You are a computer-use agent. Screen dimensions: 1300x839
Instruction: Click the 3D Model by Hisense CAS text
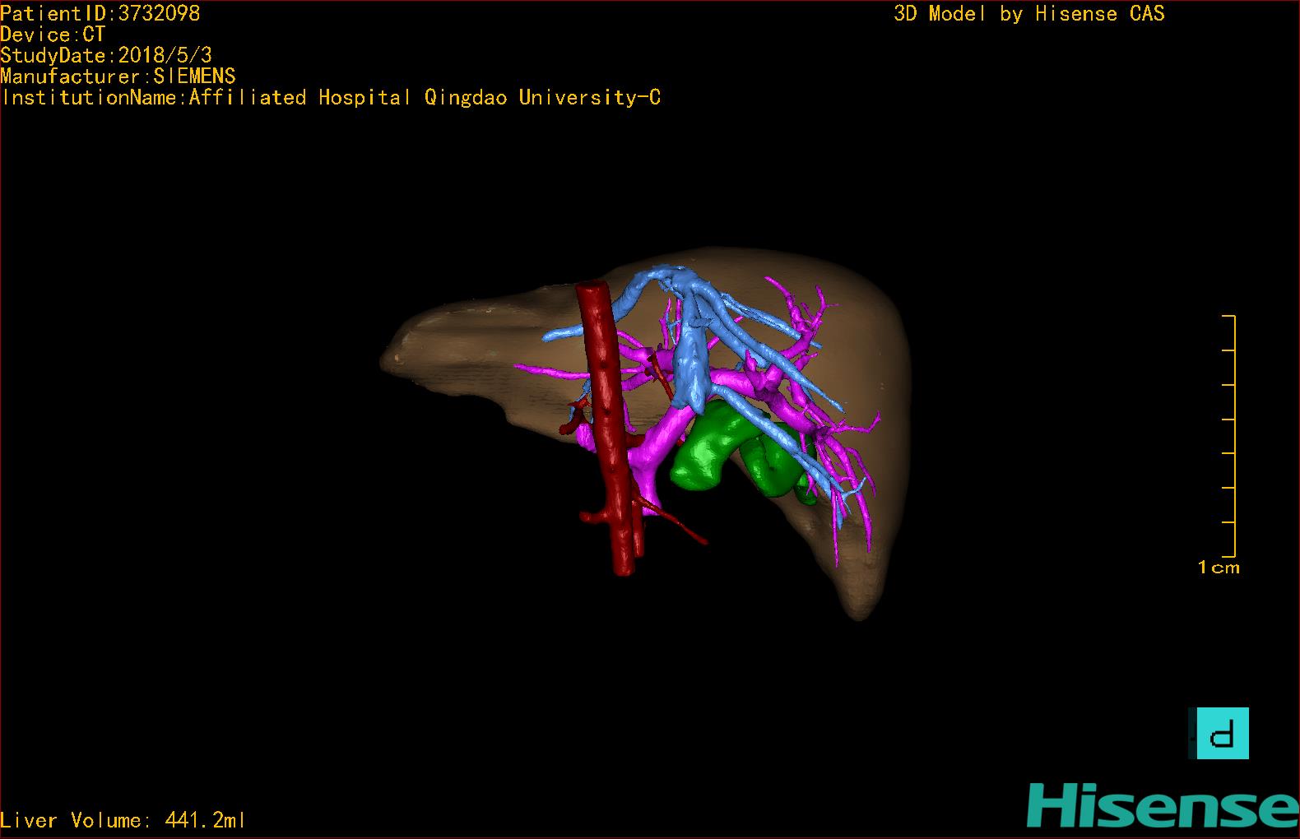tap(1029, 13)
